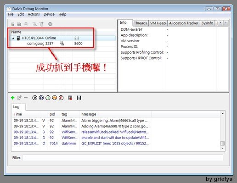Click the phone device icon HT05JPL0044
This screenshot has height=183, width=237.
coord(18,38)
